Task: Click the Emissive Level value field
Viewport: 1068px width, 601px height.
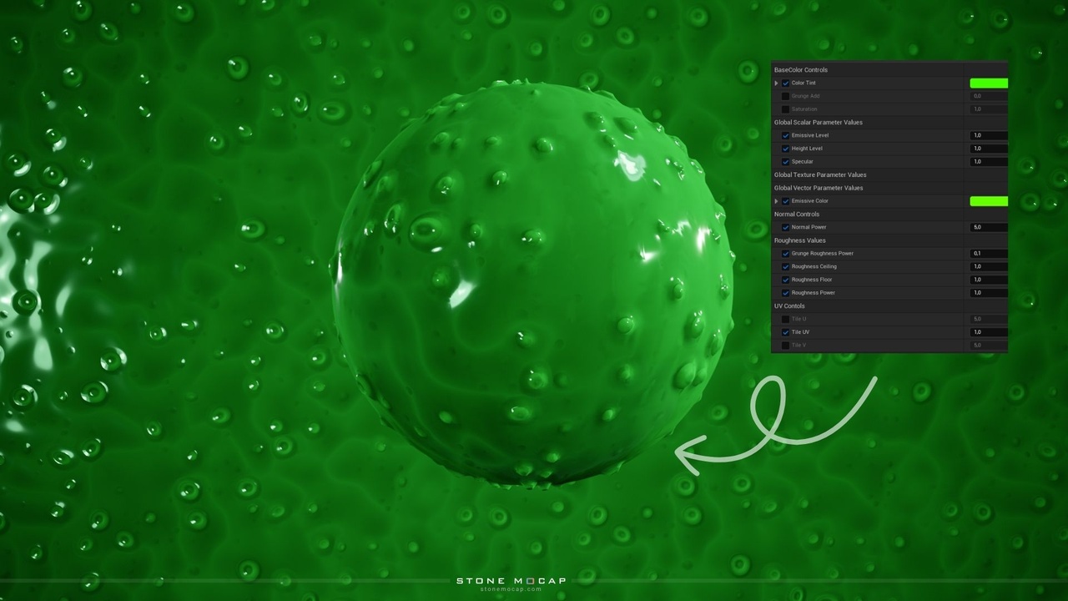Action: [989, 135]
